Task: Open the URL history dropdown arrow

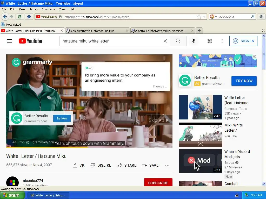Action: click(x=204, y=17)
